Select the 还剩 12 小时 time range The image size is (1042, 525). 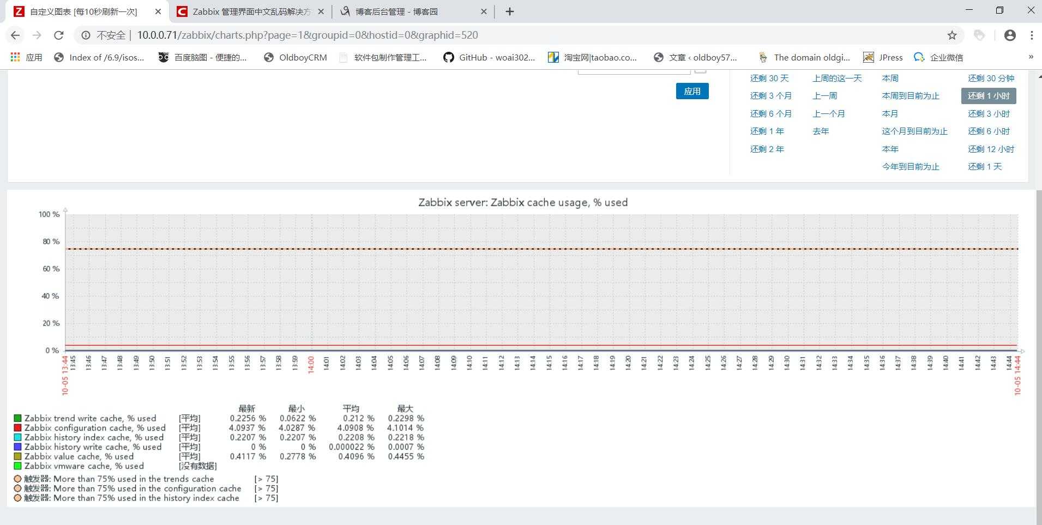(991, 149)
